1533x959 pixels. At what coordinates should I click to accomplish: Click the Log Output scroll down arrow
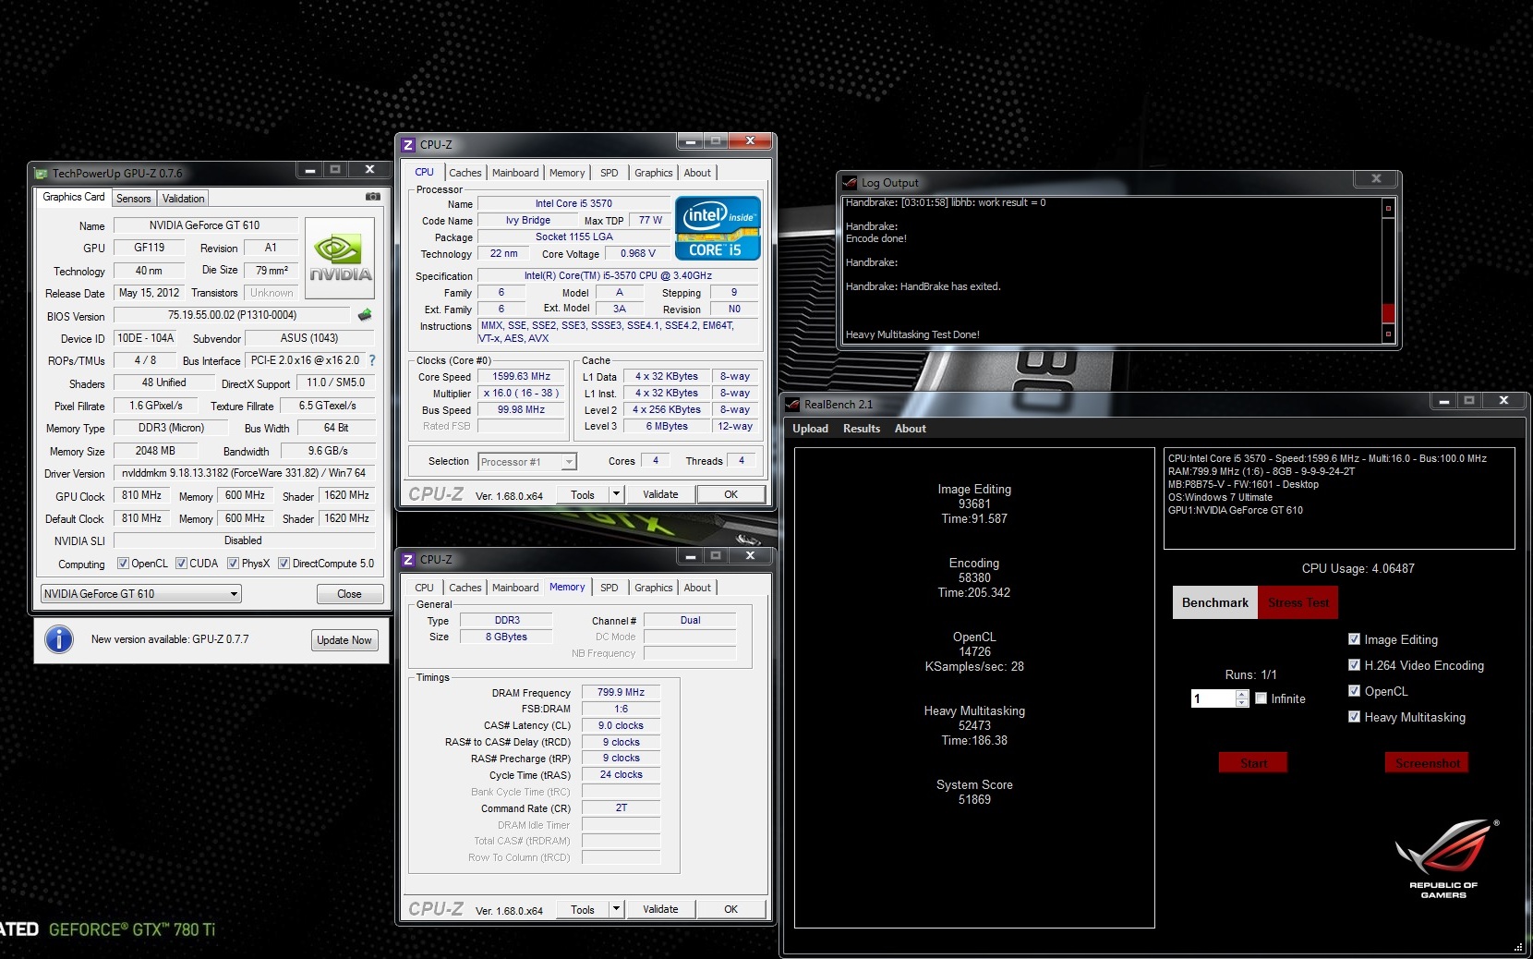[x=1387, y=334]
